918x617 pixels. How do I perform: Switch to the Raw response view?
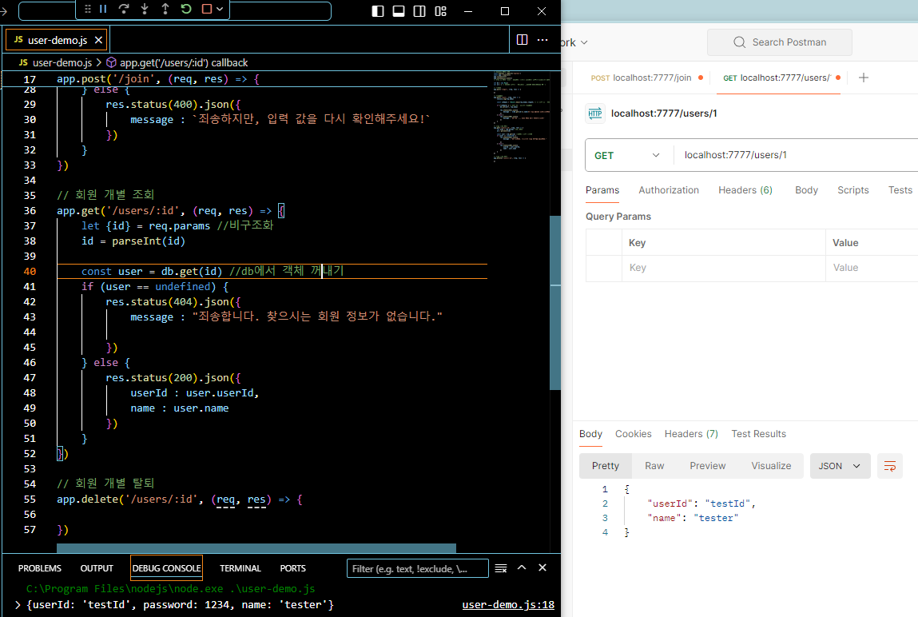[654, 466]
